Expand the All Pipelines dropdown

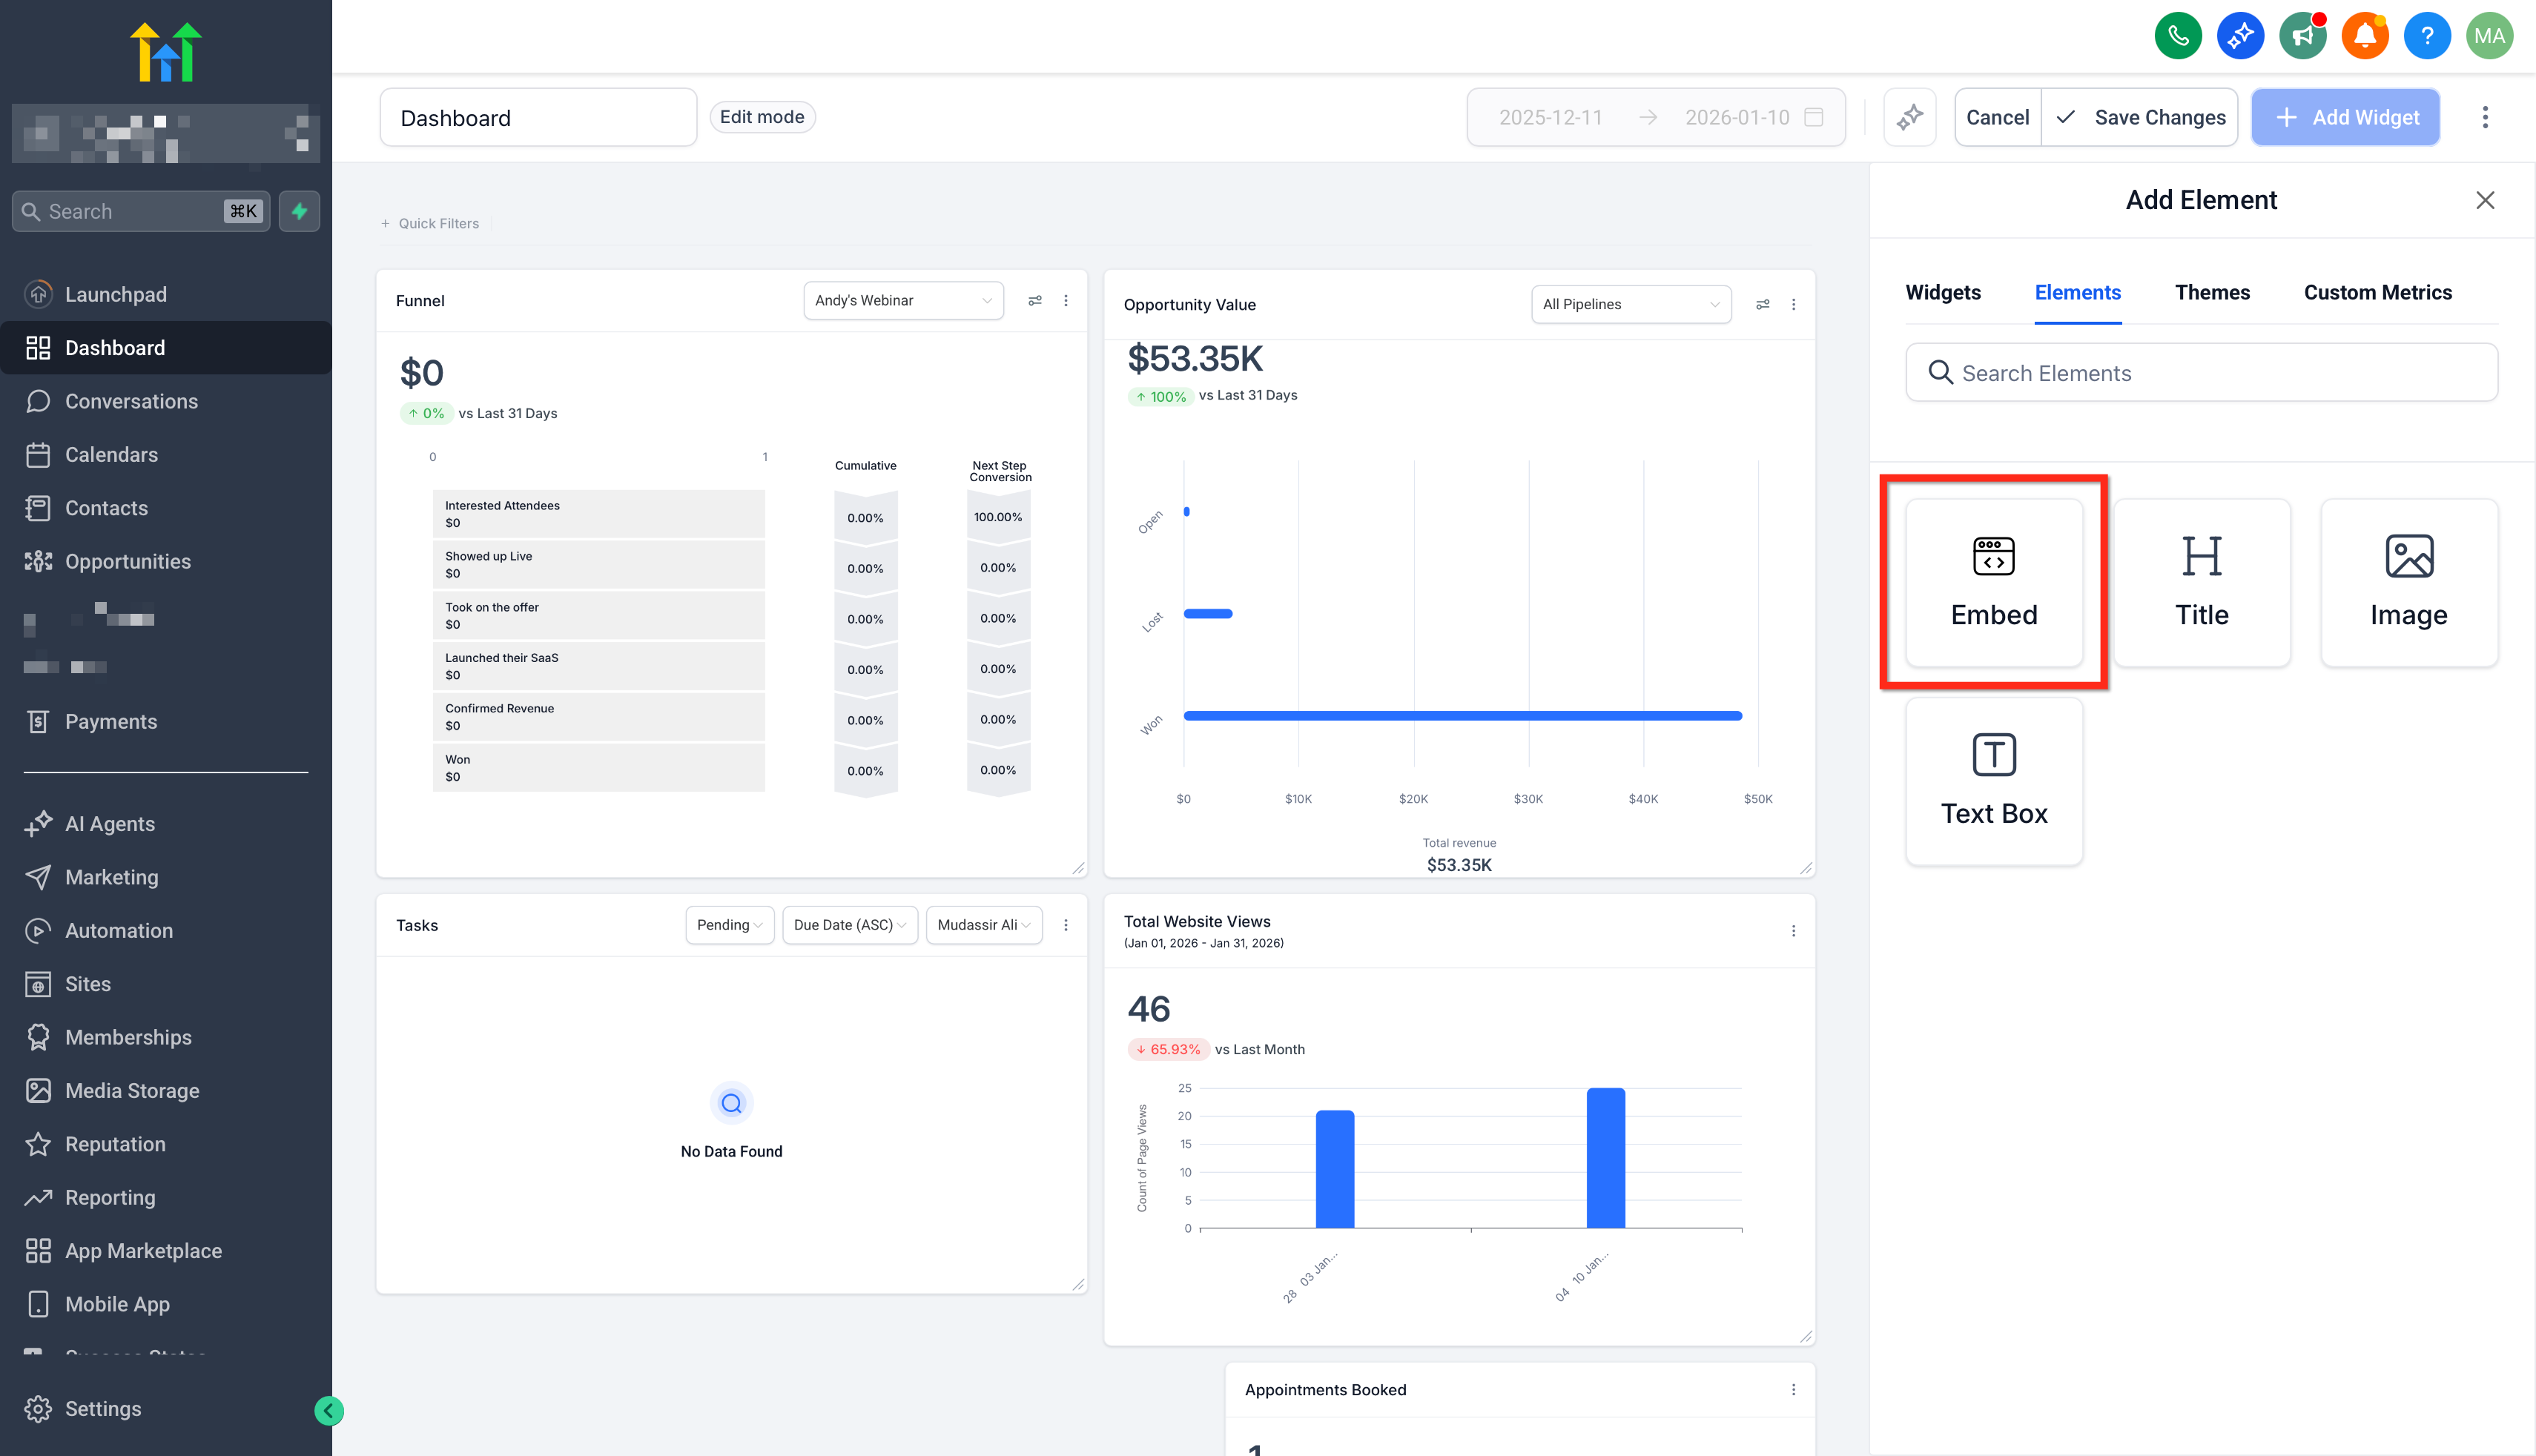[1630, 304]
